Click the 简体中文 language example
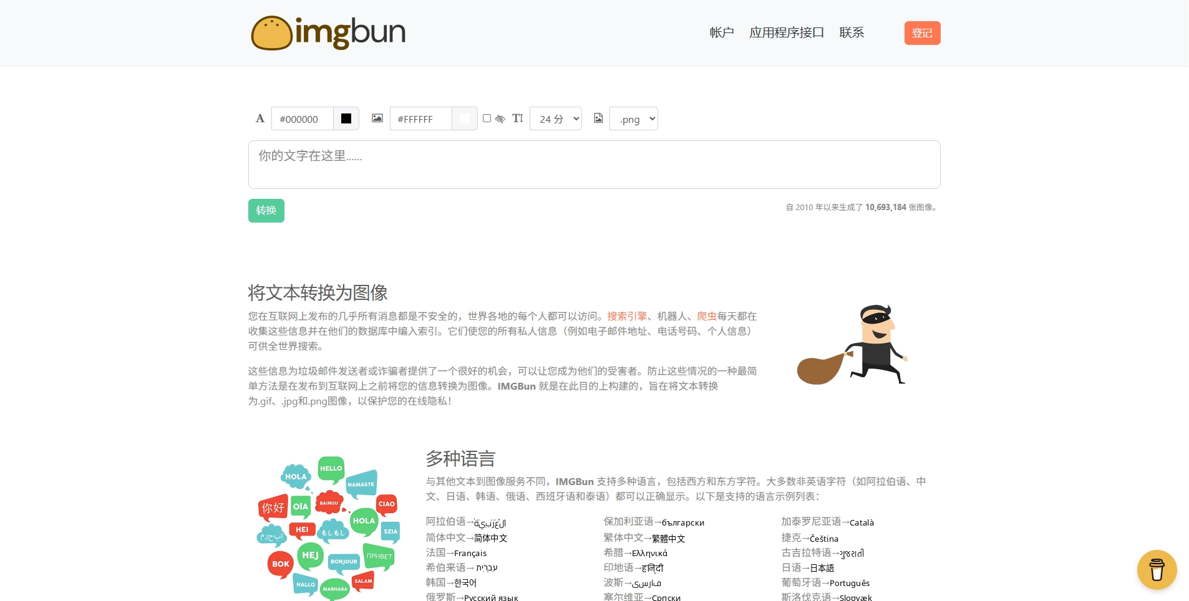Image resolution: width=1189 pixels, height=601 pixels. [x=467, y=538]
